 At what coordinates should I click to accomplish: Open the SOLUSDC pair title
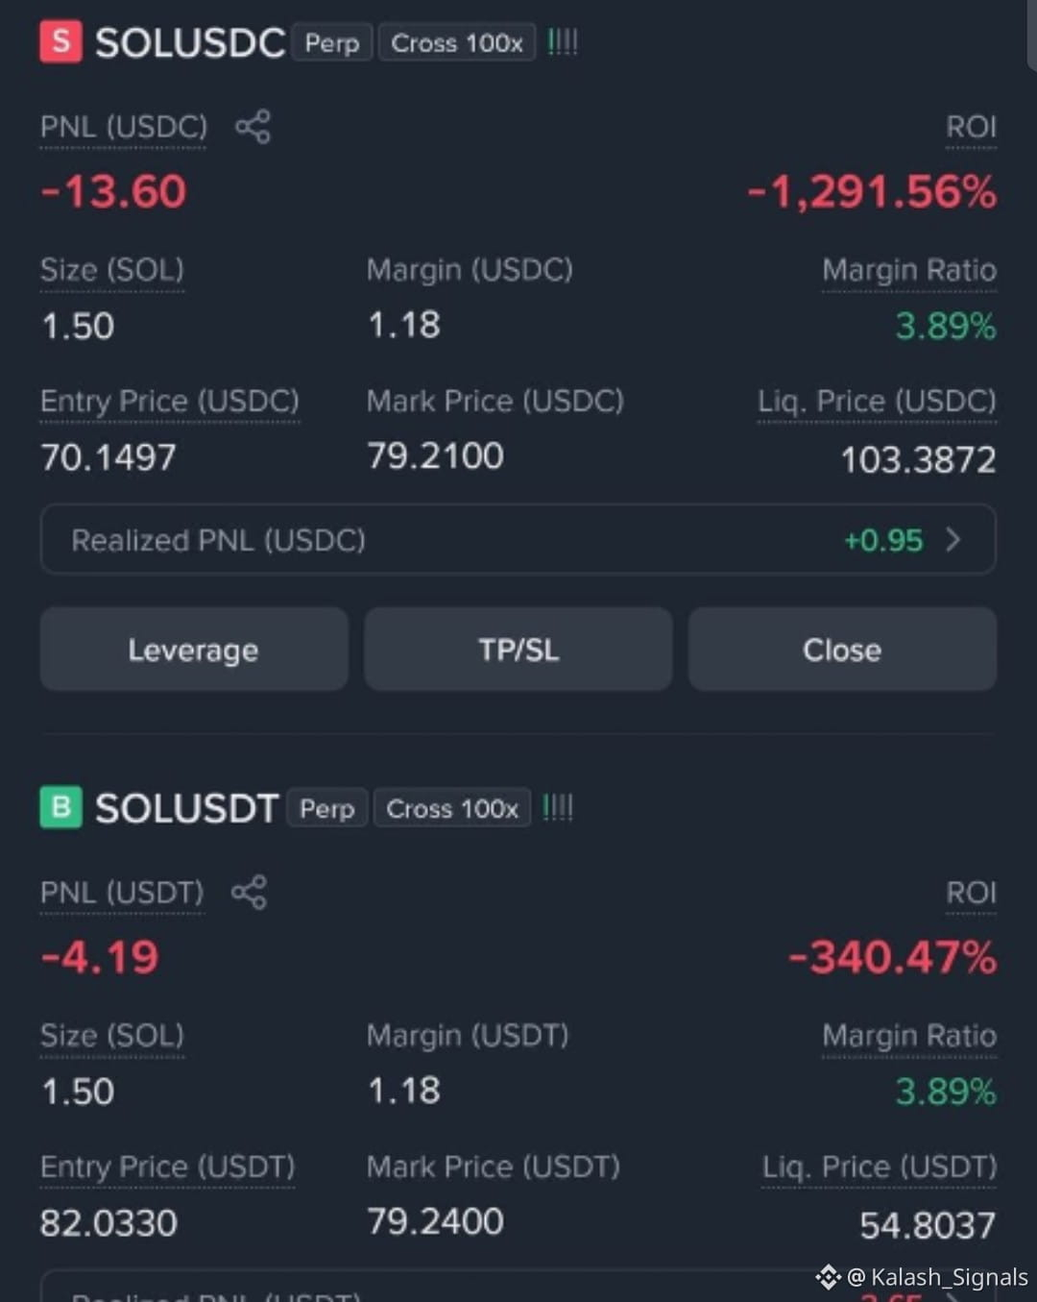[x=190, y=43]
